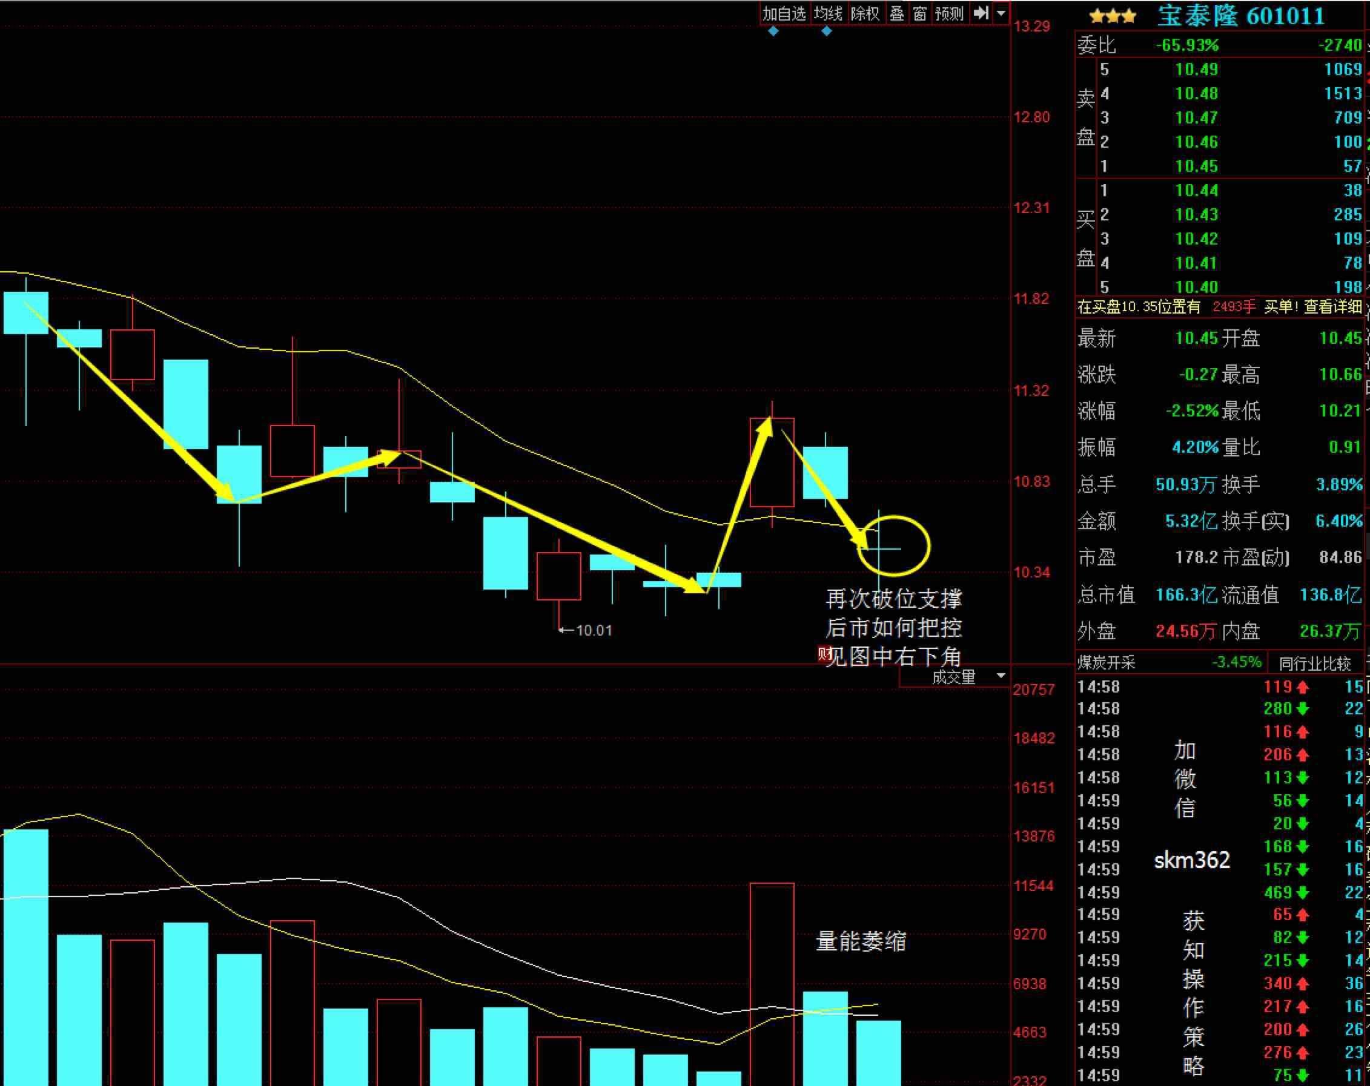Click the 总市值 value 166.3亿

(1186, 595)
